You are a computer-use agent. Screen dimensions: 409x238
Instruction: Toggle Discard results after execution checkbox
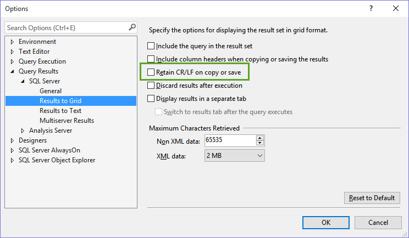point(151,86)
